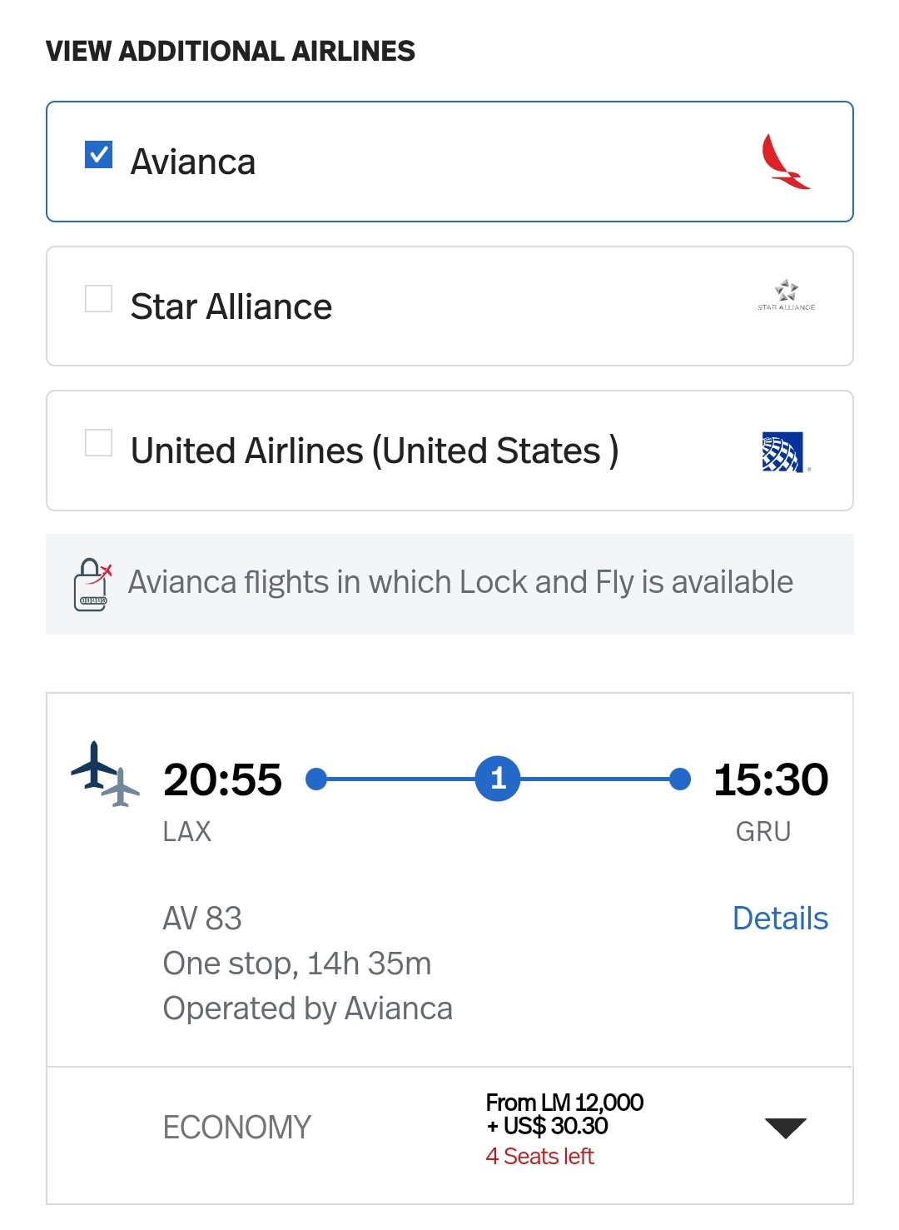The width and height of the screenshot is (899, 1230).
Task: Check the United Airlines checkbox
Action: tap(99, 442)
